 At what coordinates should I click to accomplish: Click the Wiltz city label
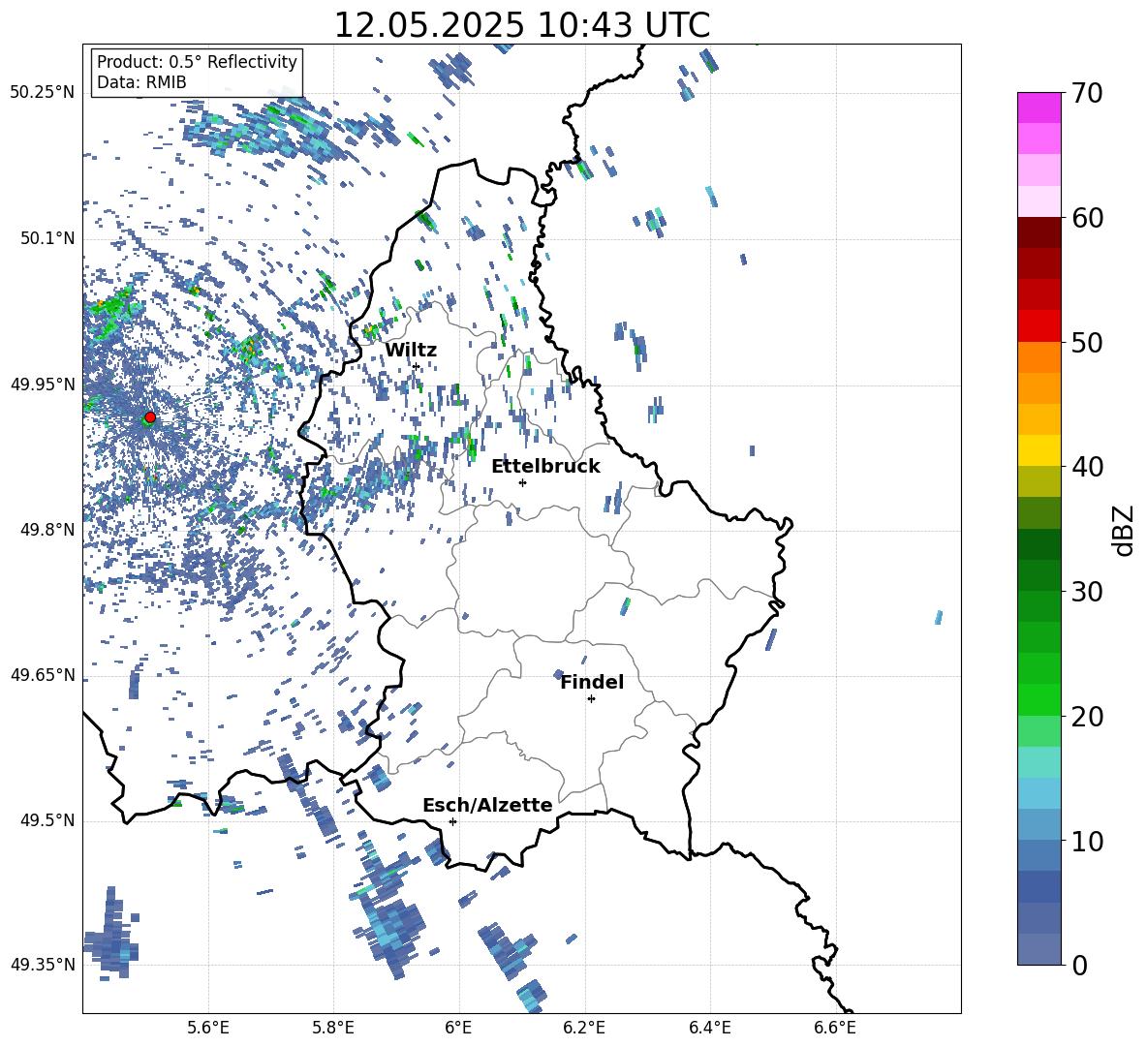411,351
